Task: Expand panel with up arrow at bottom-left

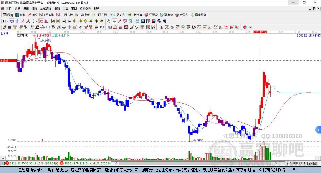Action: 3,158
